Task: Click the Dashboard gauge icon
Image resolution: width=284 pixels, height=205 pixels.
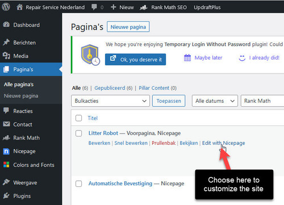Action: 6,24
